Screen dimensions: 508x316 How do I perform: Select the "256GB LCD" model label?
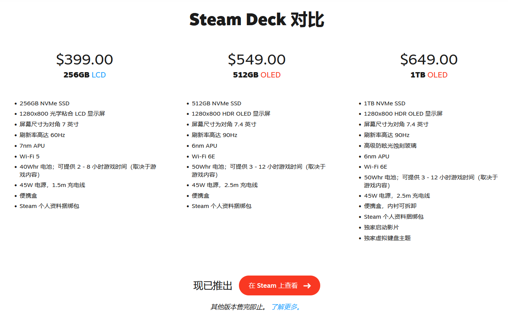84,75
